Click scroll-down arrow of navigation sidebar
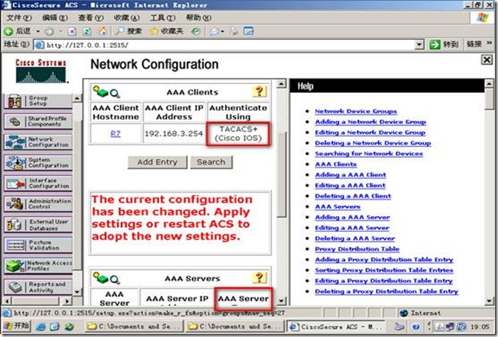Image resolution: width=498 pixels, height=337 pixels. tap(77, 292)
